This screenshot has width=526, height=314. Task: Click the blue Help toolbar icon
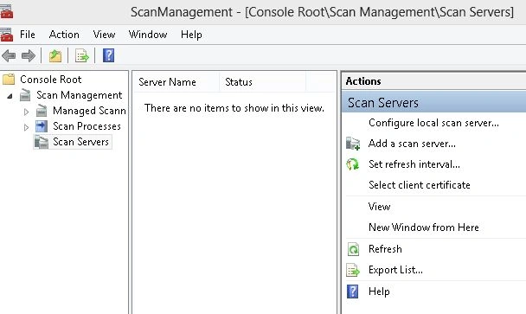click(108, 55)
